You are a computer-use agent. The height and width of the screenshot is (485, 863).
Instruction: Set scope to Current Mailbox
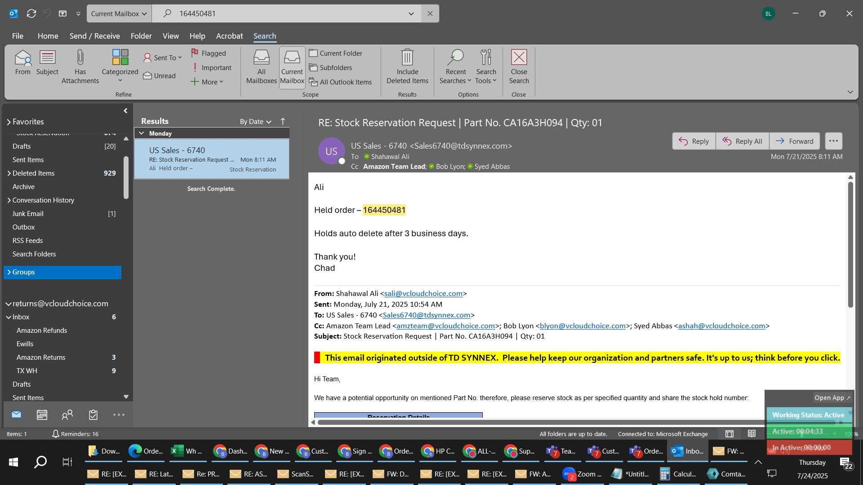292,67
